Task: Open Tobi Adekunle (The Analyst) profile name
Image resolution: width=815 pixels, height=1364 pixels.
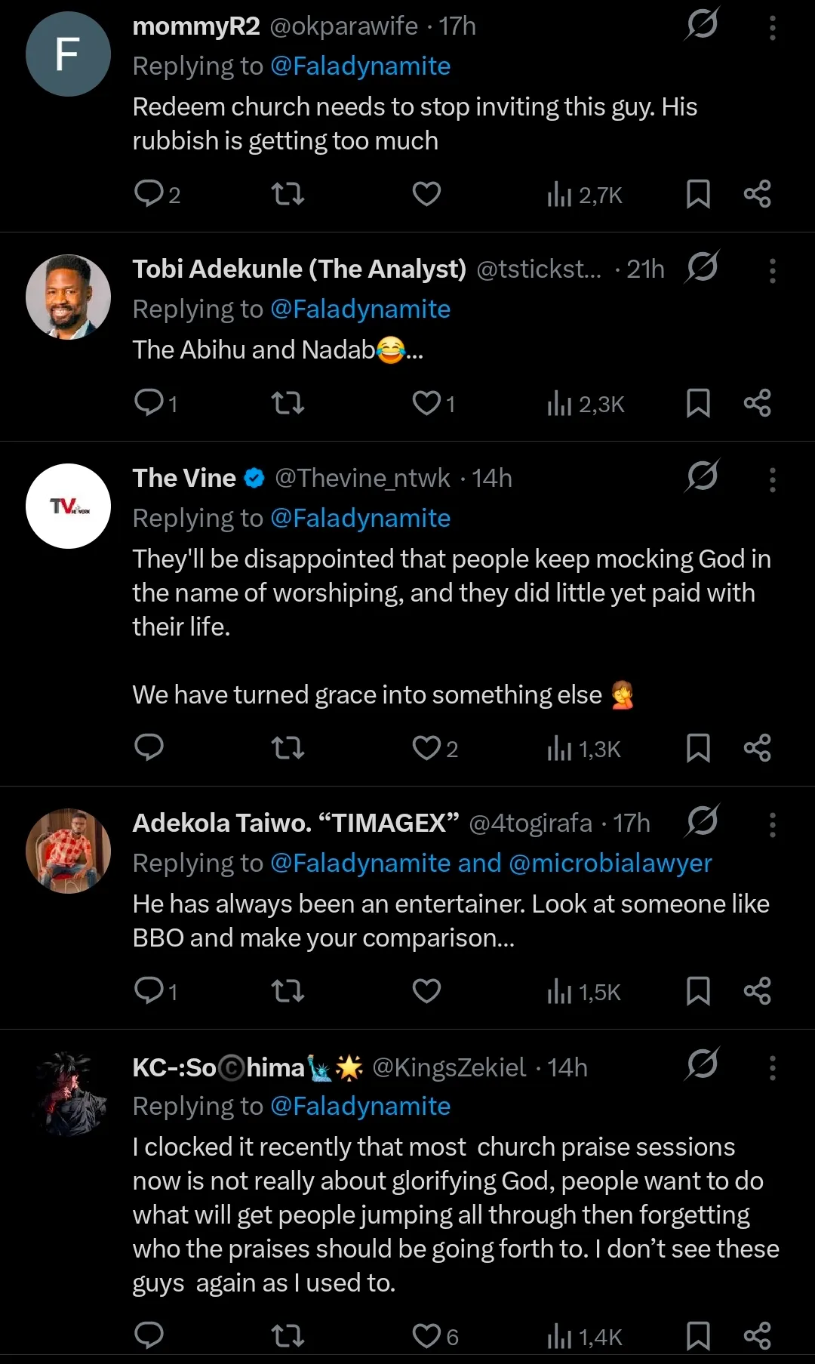Action: point(299,269)
